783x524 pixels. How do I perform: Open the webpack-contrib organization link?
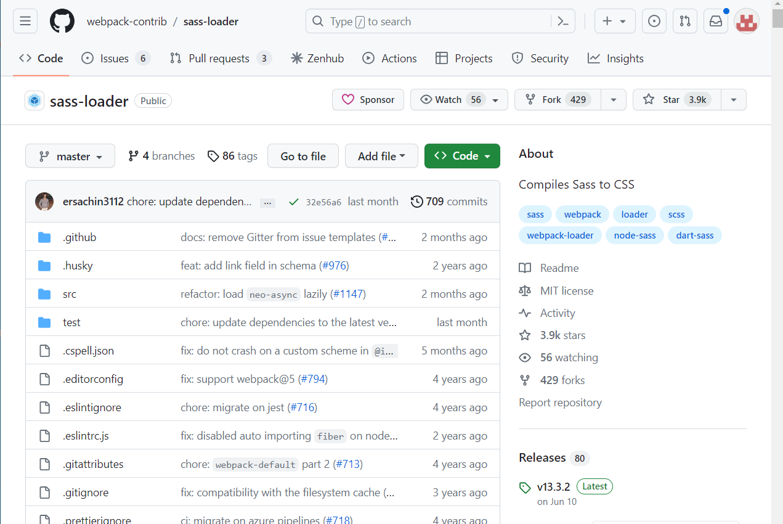(x=126, y=22)
